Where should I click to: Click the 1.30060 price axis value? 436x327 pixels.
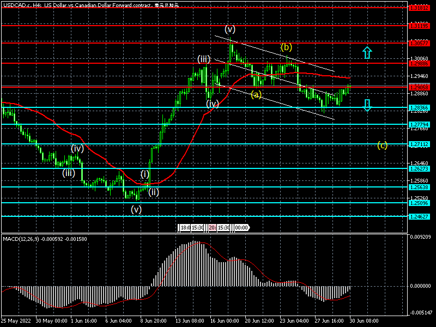click(419, 59)
